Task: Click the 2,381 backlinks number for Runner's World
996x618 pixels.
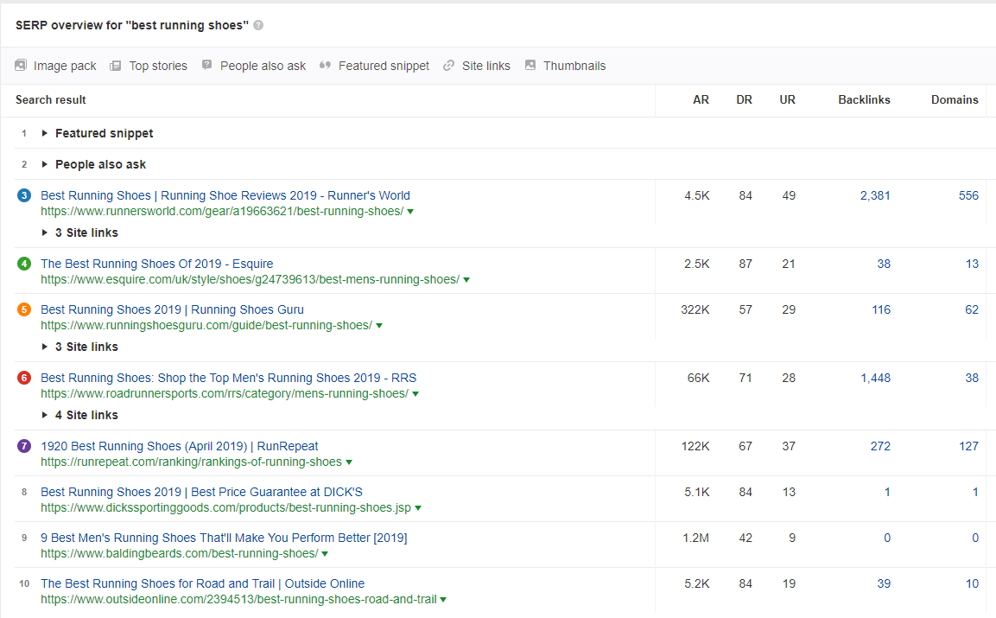Action: [875, 195]
